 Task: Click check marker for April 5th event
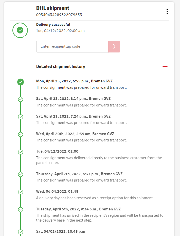pos(21,210)
